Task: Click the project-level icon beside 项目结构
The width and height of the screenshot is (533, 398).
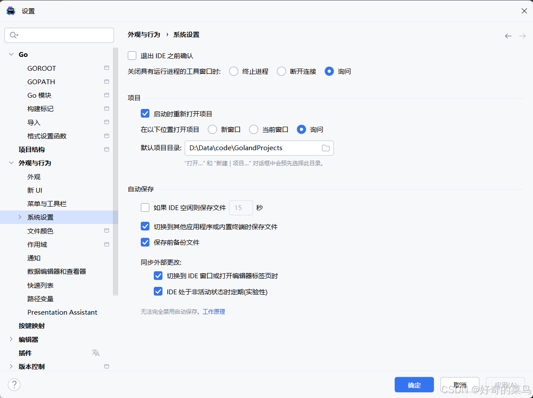Action: coord(106,149)
